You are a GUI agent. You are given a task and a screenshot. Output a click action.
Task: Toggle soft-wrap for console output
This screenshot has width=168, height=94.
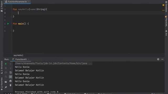[10, 73]
